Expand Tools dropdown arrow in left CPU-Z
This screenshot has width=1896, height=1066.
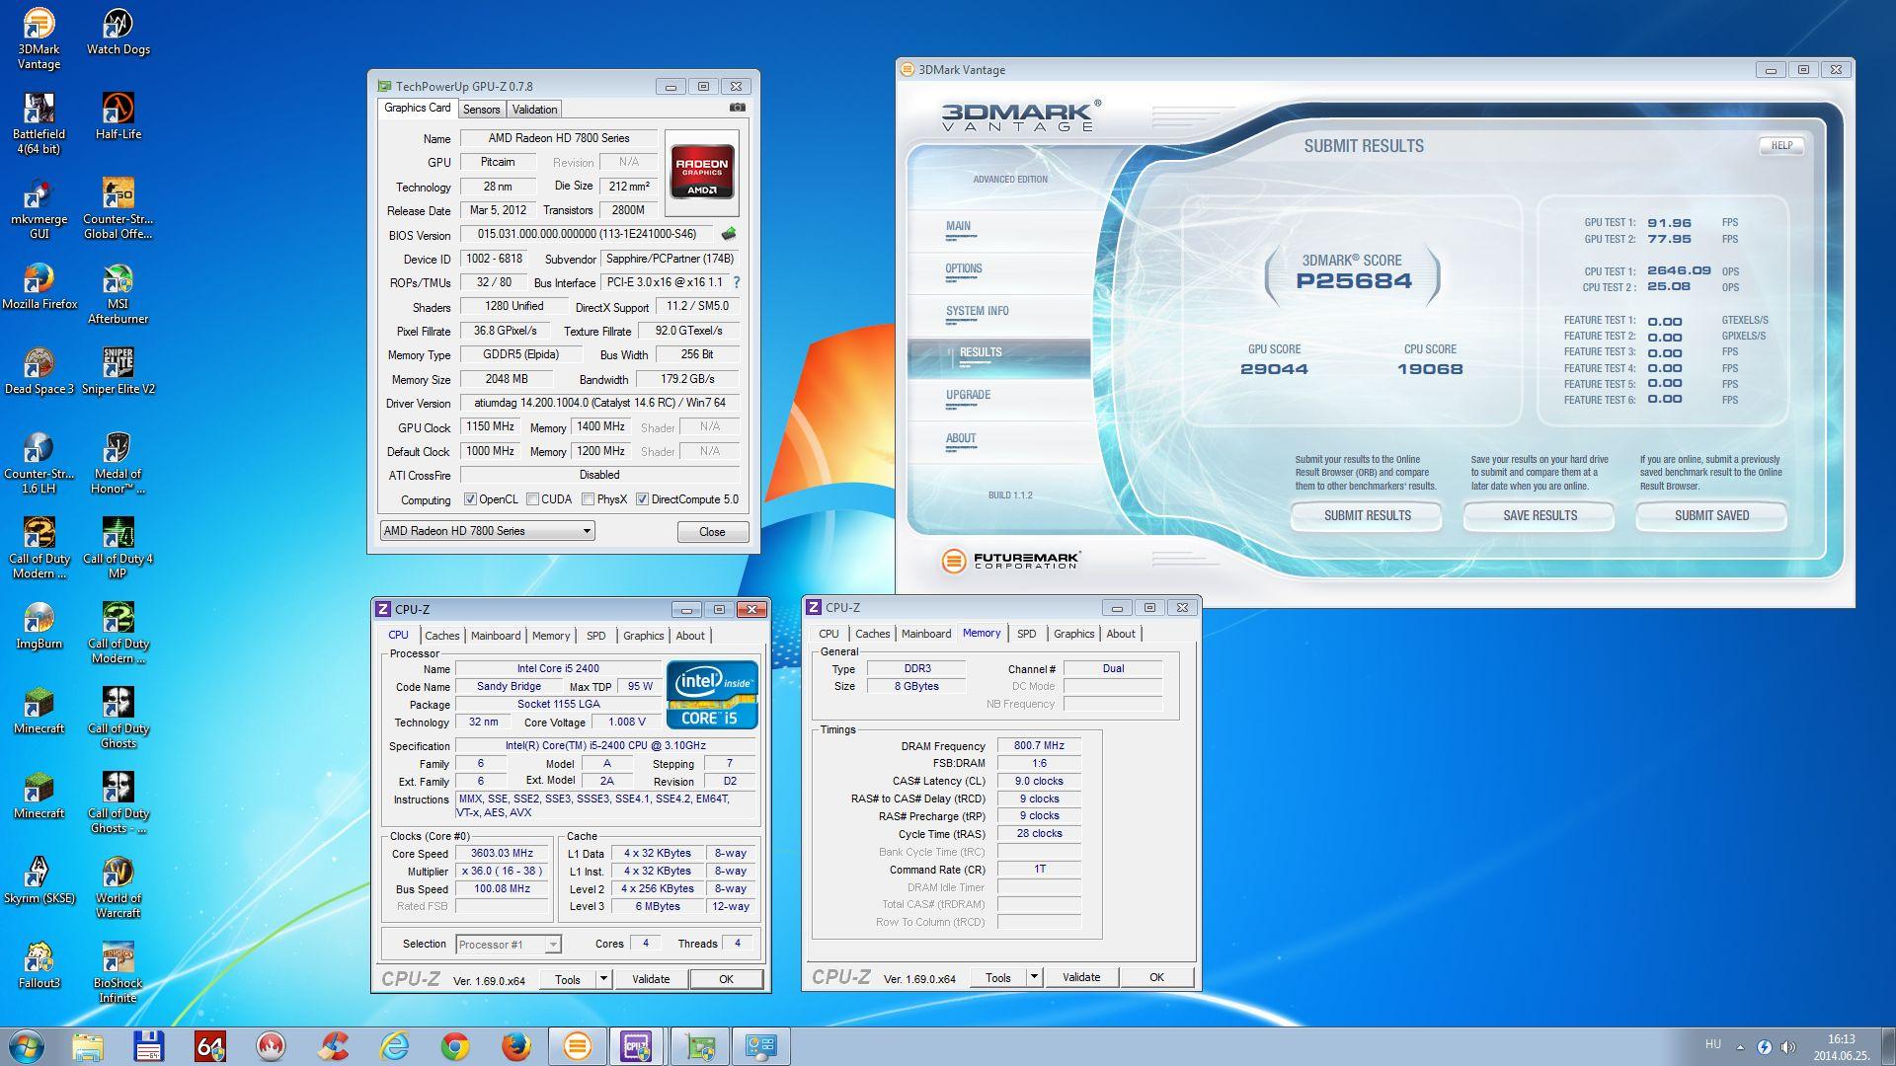tap(603, 979)
